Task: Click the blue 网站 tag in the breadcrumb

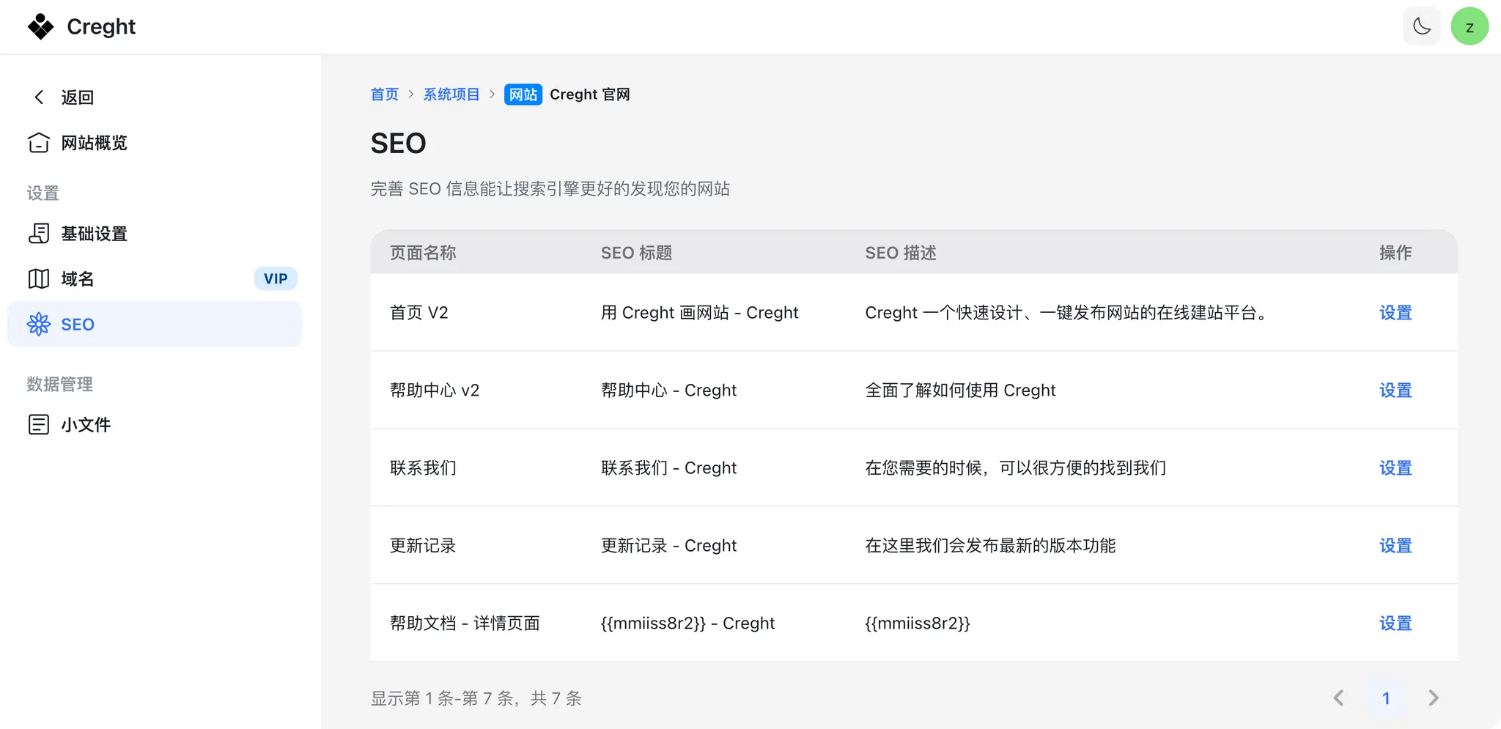Action: [523, 95]
